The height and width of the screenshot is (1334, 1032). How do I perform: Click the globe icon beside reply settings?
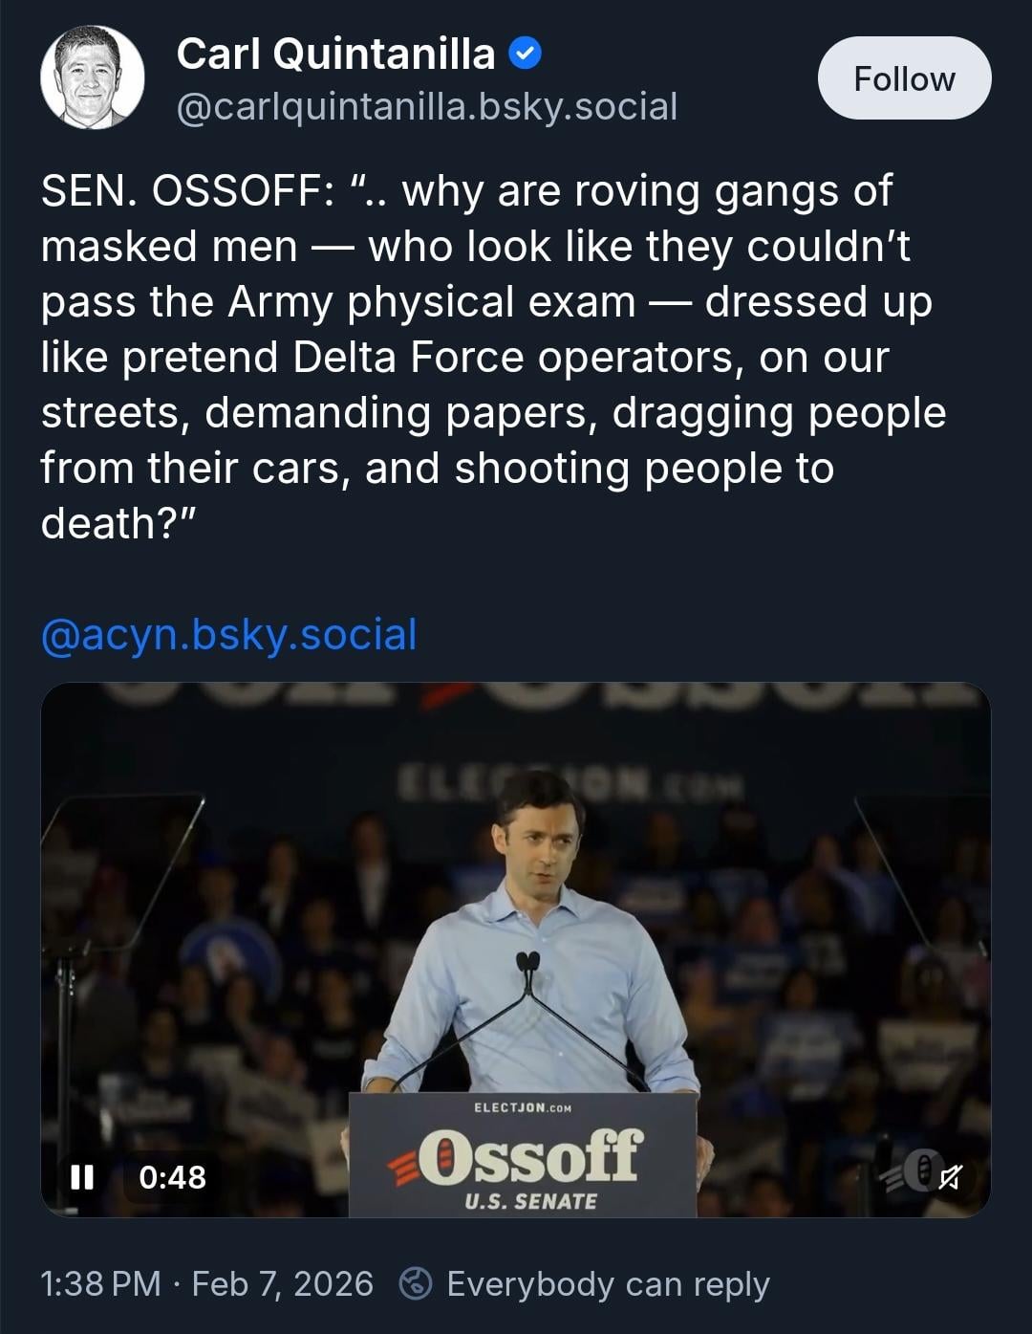click(x=416, y=1283)
